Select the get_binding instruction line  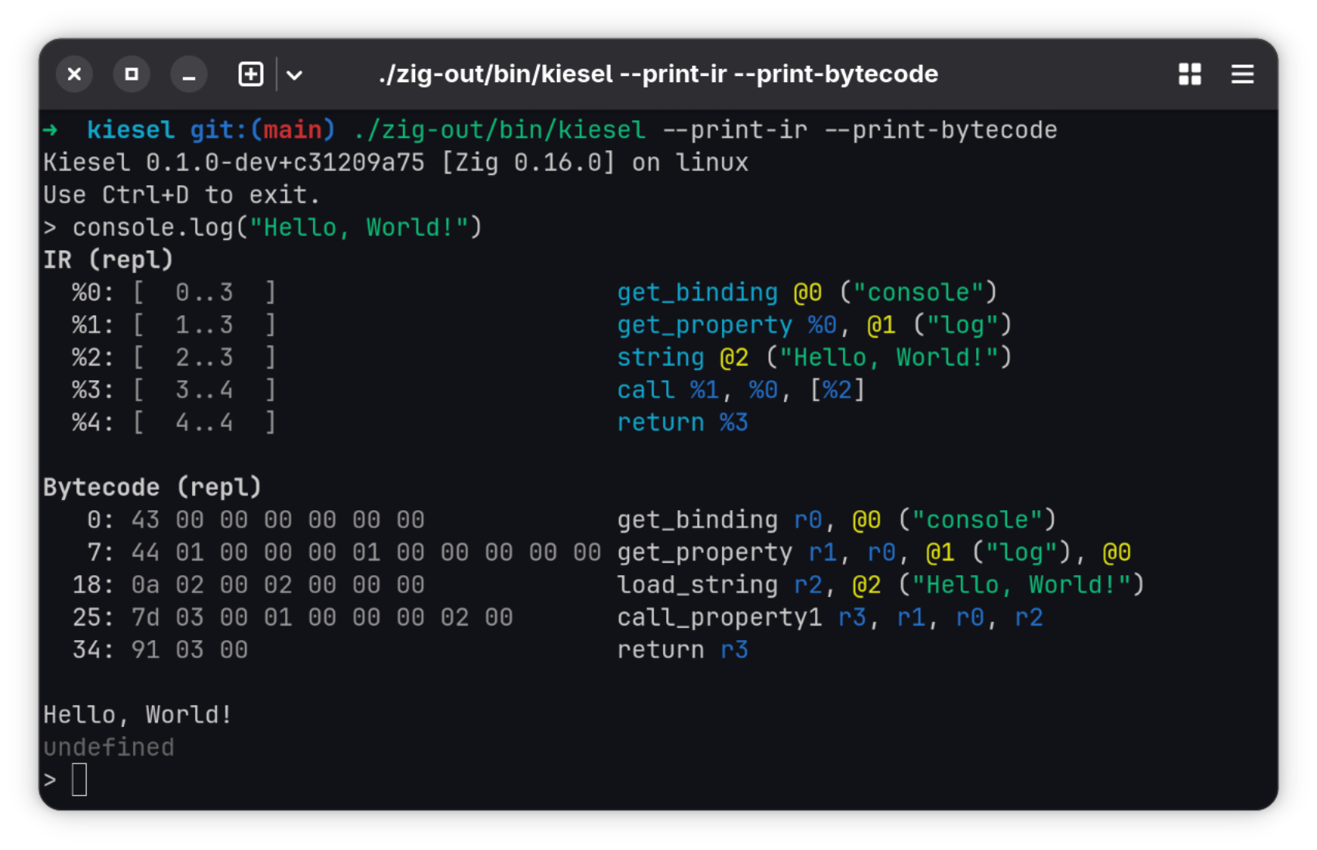(x=806, y=291)
